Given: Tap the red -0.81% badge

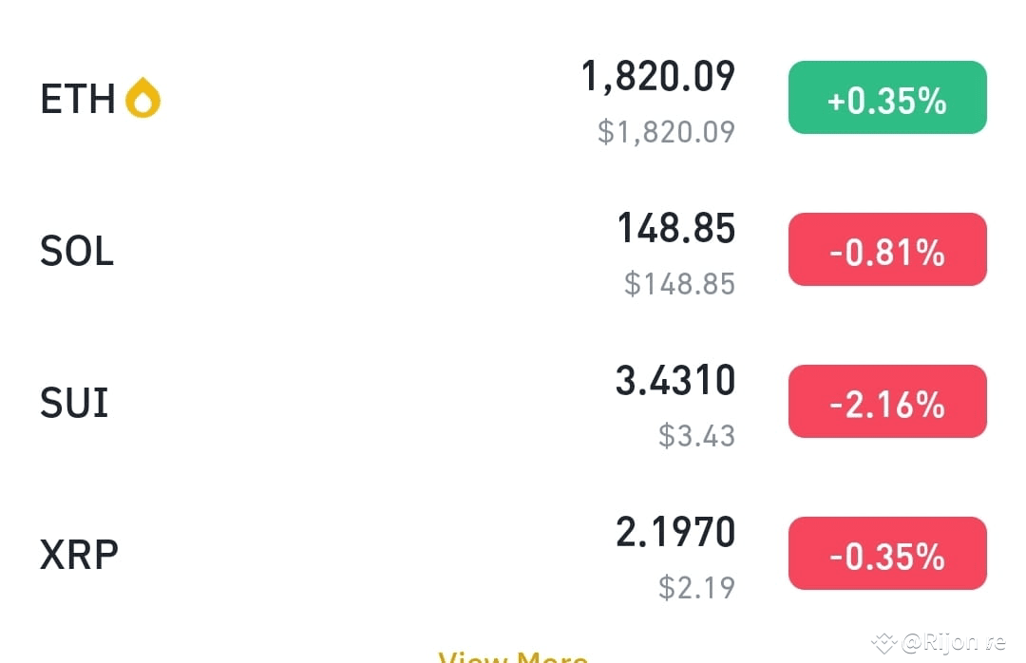Looking at the screenshot, I should tap(887, 250).
